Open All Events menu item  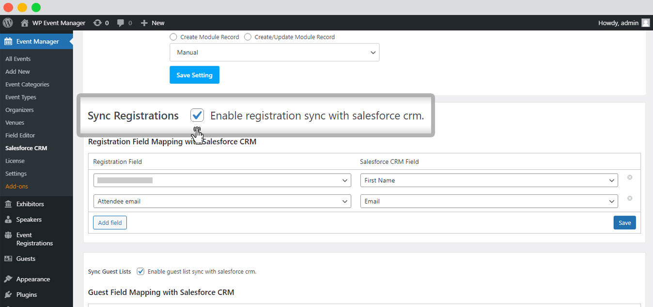18,59
